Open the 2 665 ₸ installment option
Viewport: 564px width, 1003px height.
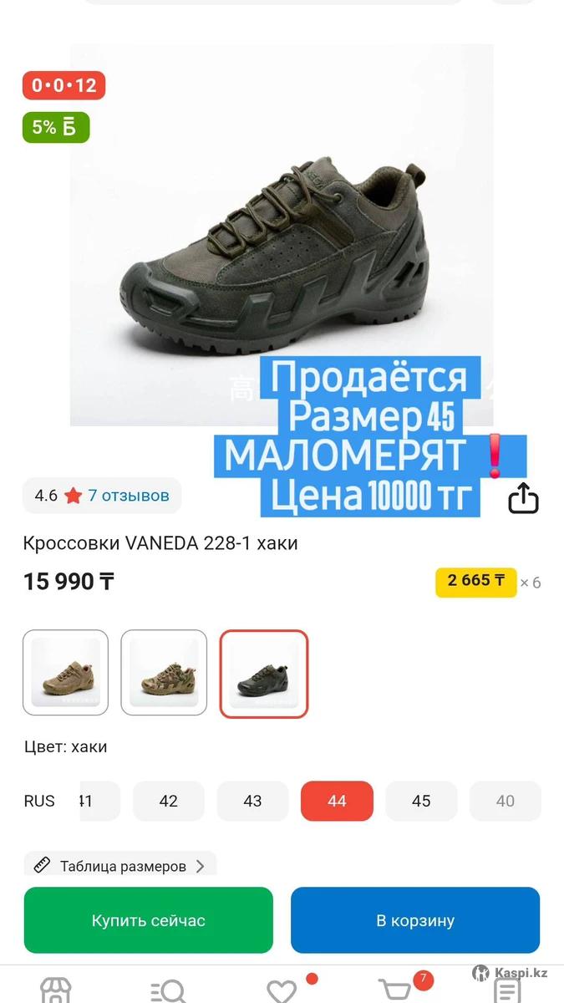coord(476,581)
